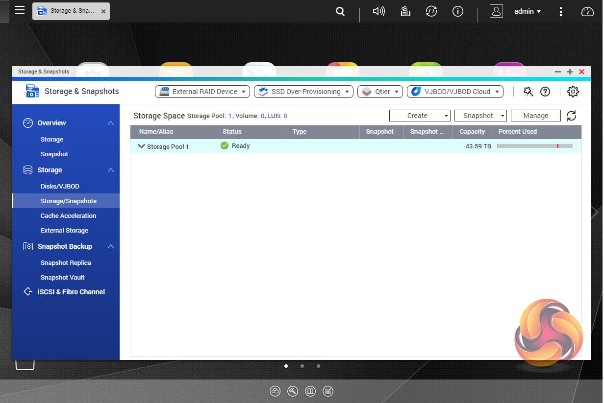Click the Overview speedometer icon
This screenshot has height=403, width=604.
tap(28, 123)
